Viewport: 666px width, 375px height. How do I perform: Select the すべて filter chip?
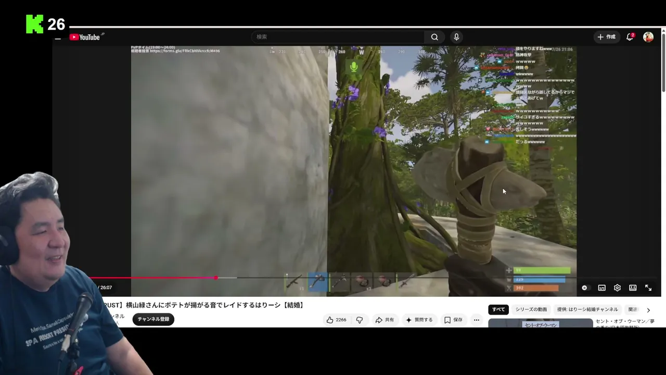[x=498, y=309]
